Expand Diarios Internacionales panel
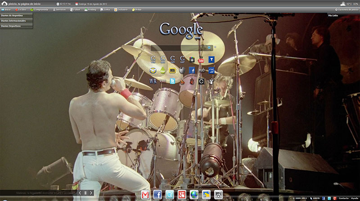The width and height of the screenshot is (360, 201). (17, 21)
